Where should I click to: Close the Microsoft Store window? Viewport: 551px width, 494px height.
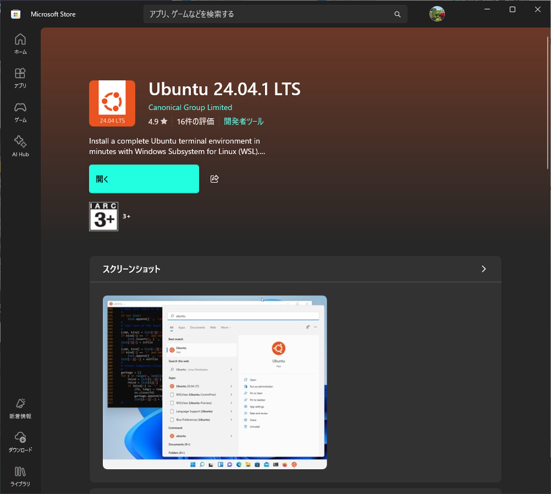pos(538,9)
